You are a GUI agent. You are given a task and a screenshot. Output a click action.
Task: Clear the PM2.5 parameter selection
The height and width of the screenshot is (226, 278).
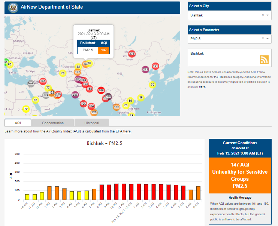(x=263, y=39)
